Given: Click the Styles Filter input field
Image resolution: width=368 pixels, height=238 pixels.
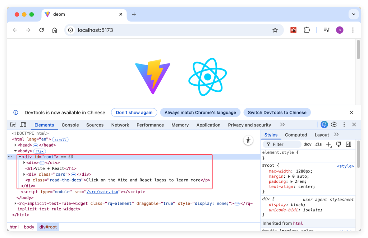Looking at the screenshot, I should point(282,144).
